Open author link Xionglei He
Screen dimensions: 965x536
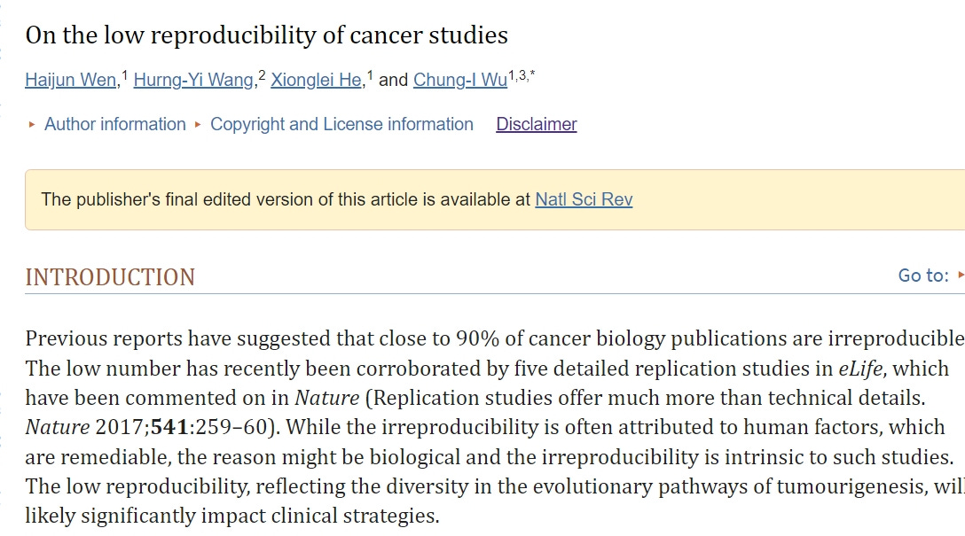pos(317,80)
